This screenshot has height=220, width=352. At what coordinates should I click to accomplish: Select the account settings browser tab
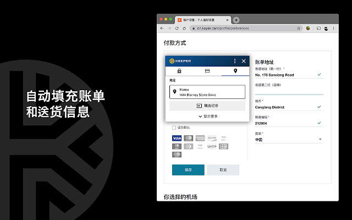202,20
